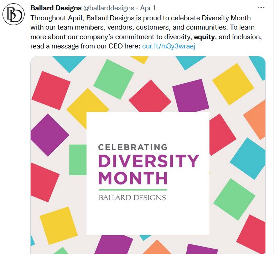
Task: Click the purple square left of white card
Action: (51, 135)
